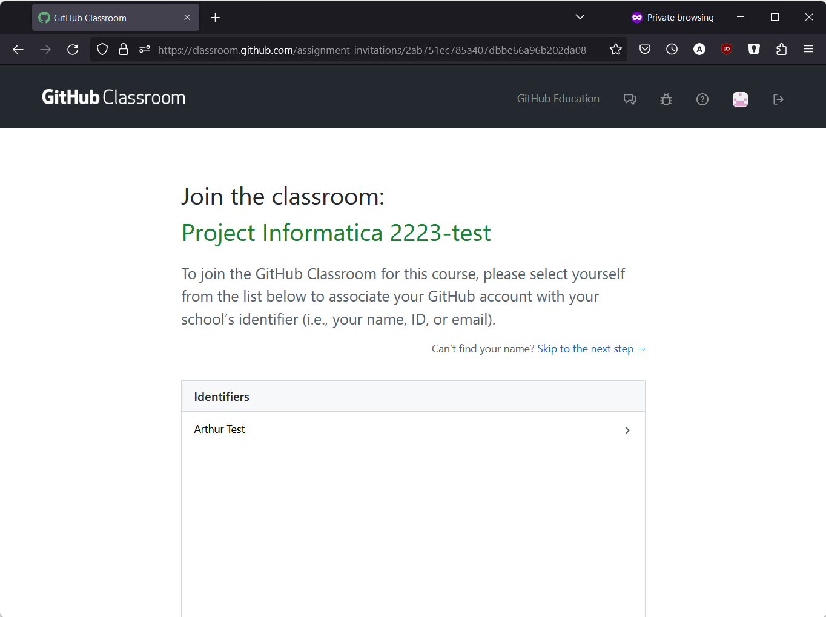Click the sign out icon
Screen dimensions: 826x617
pyautogui.click(x=778, y=99)
